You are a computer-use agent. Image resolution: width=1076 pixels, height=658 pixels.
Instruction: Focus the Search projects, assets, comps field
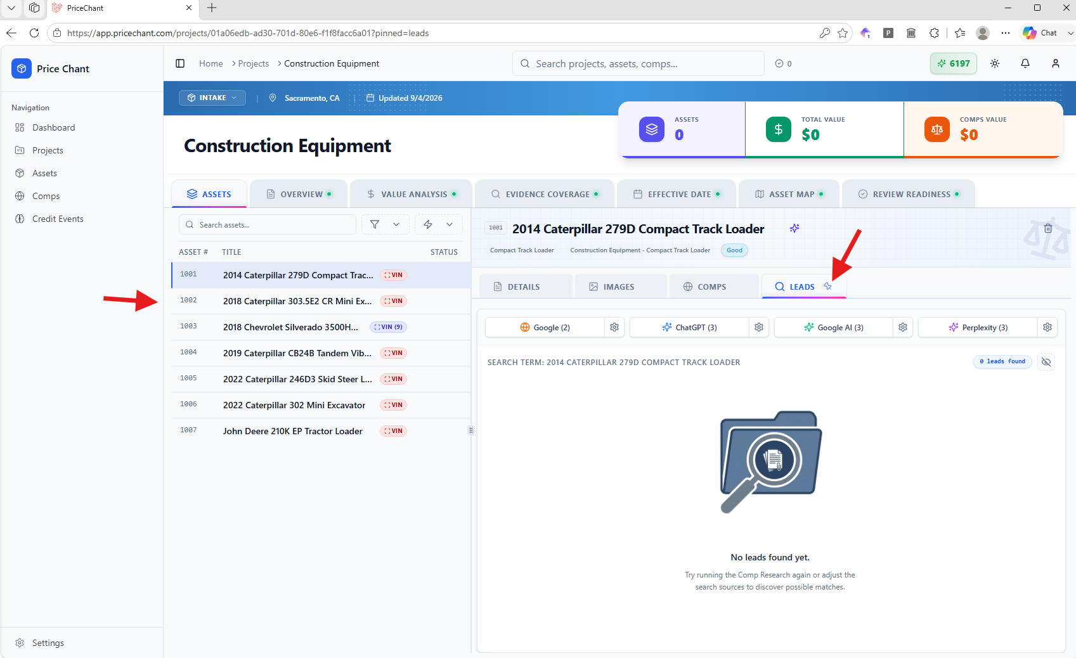point(638,63)
